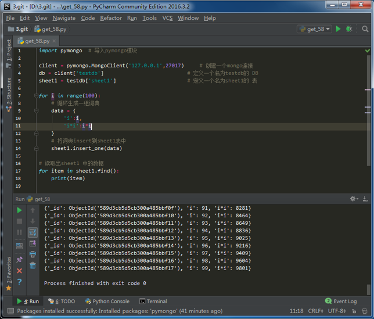Pin the Run tab with pin icon
Image resolution: width=374 pixels, height=319 pixels.
19,260
